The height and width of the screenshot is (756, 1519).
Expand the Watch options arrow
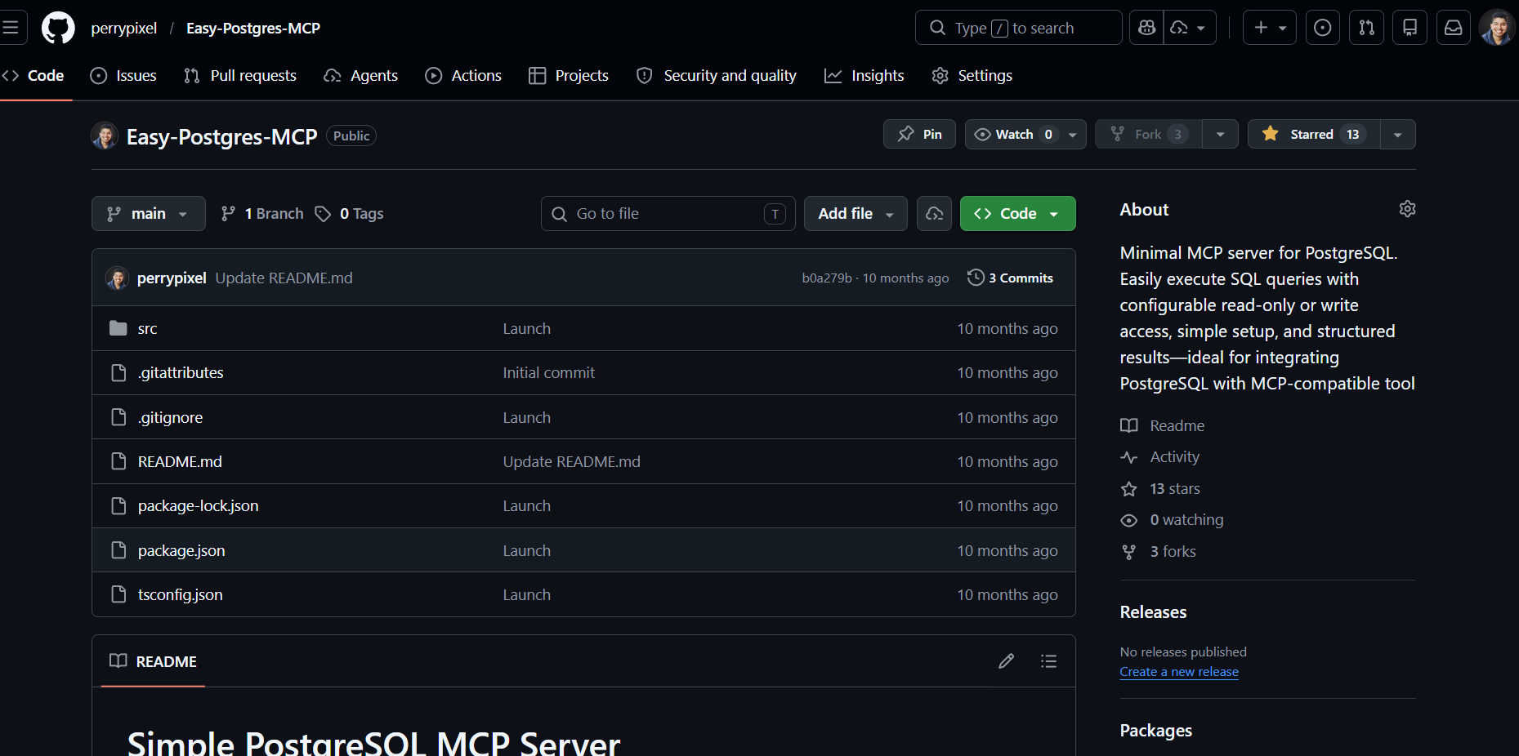[x=1073, y=134]
